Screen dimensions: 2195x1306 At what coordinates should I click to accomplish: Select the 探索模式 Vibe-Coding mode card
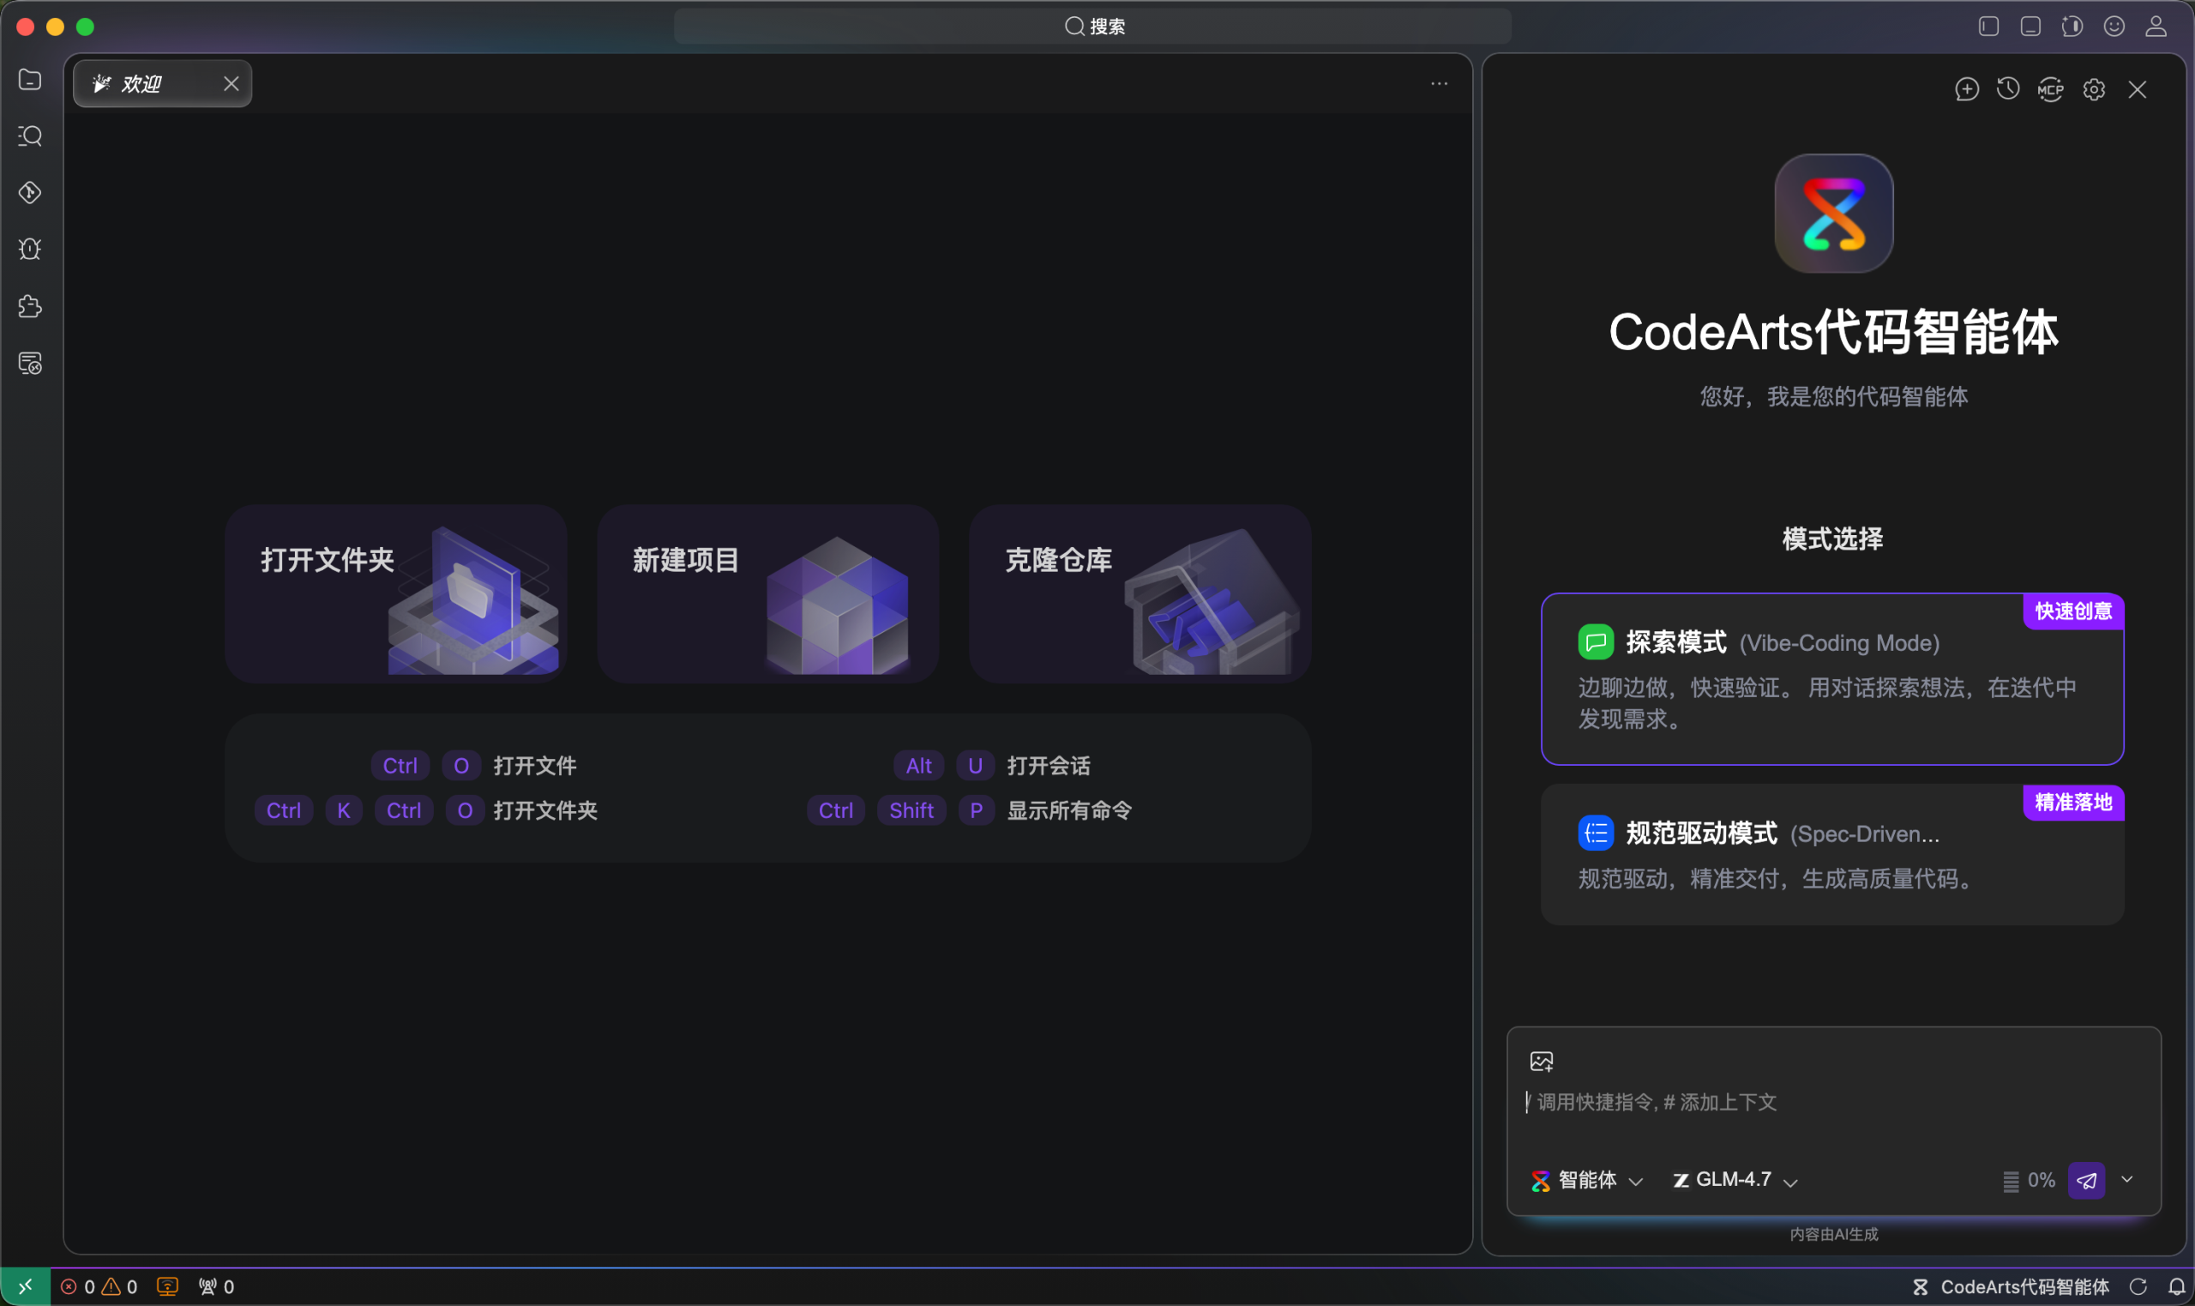(x=1832, y=679)
